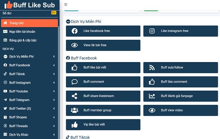The height and width of the screenshot is (139, 220).
Task: Go to Trang chủ menu item
Action: click(29, 23)
